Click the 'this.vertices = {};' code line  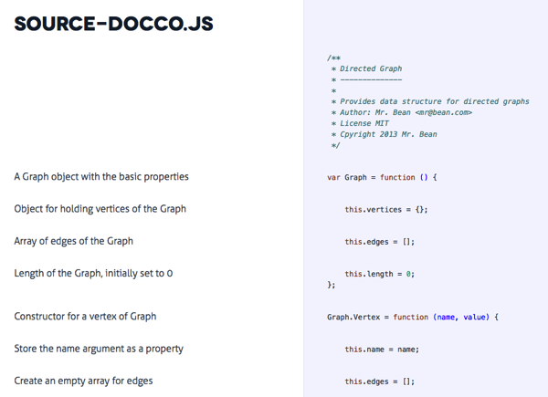pyautogui.click(x=385, y=210)
